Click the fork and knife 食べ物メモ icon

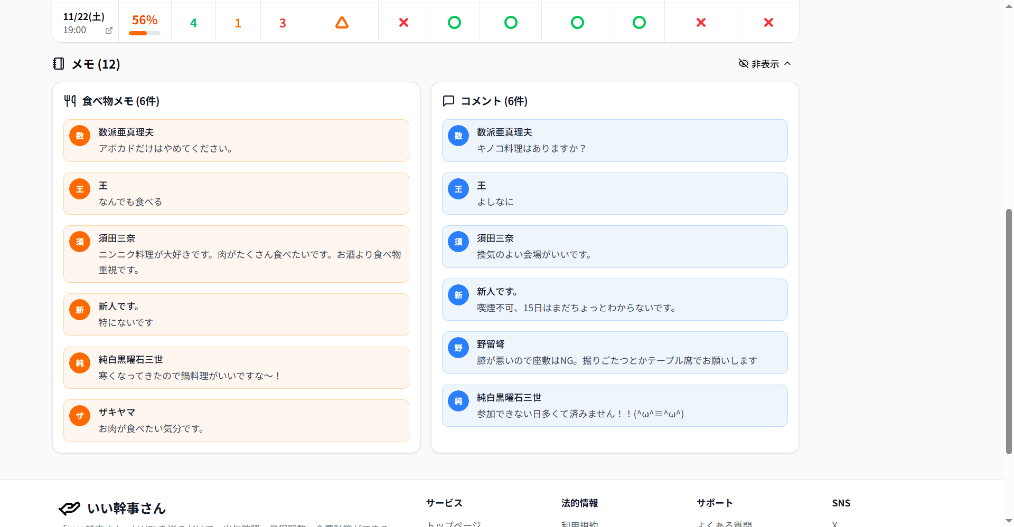pos(70,101)
